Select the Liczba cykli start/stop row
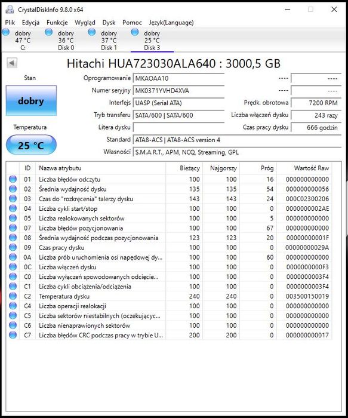 coord(169,208)
